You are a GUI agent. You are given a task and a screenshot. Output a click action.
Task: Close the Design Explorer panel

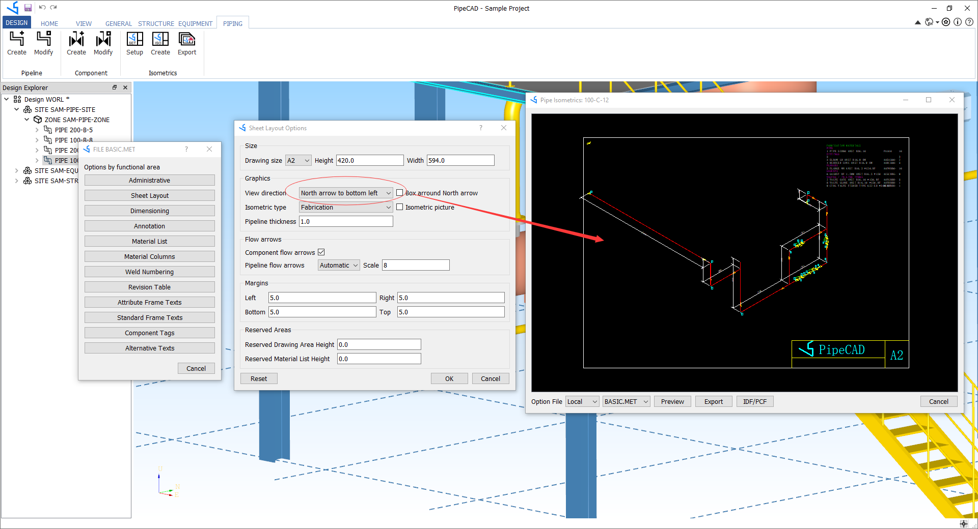(125, 87)
